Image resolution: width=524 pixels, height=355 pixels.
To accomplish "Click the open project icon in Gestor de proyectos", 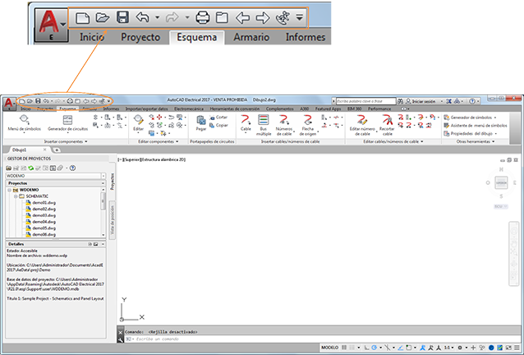I will tap(9, 168).
